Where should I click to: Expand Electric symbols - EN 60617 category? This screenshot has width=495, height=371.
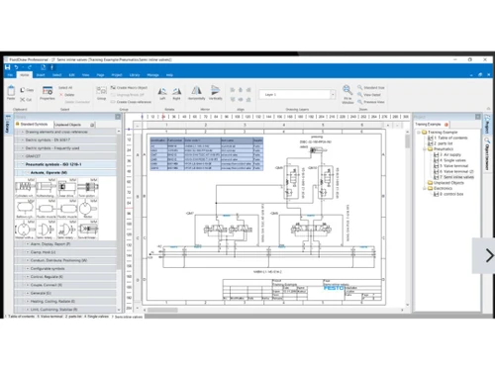[65, 139]
